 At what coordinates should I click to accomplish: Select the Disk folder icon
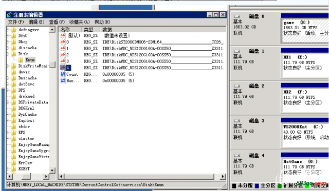[x=14, y=54]
